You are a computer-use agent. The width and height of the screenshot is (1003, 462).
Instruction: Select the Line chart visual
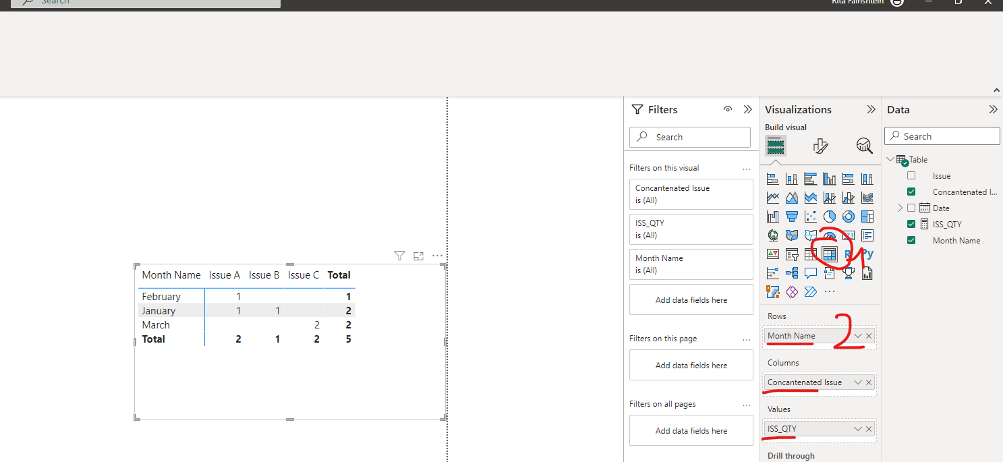(773, 198)
